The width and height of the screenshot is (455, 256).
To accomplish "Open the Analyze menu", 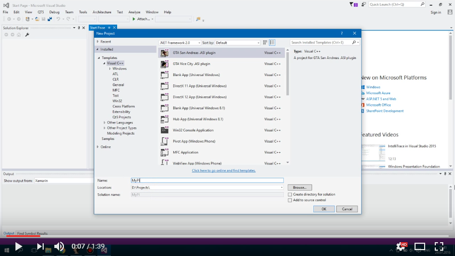I will (x=134, y=12).
